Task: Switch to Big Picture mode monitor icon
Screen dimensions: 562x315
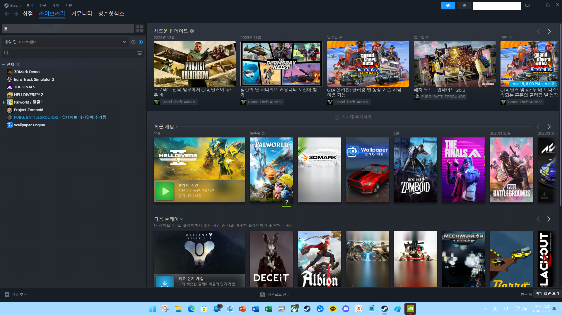Action: pyautogui.click(x=527, y=6)
